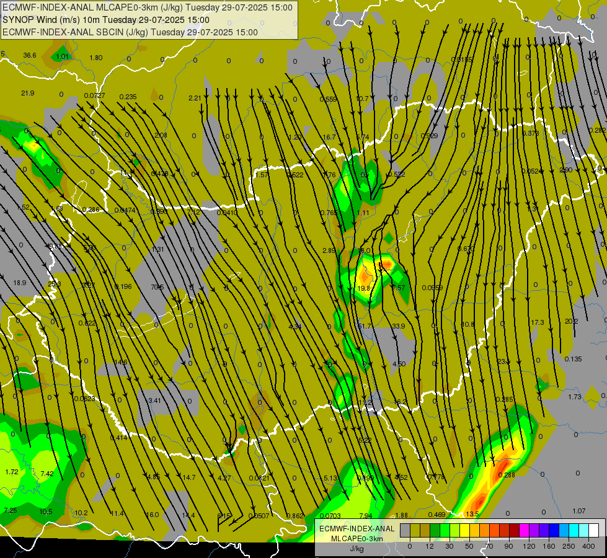This screenshot has height=558, width=607.
Task: Select the legend label MLCAPE0-3km
Action: click(357, 538)
